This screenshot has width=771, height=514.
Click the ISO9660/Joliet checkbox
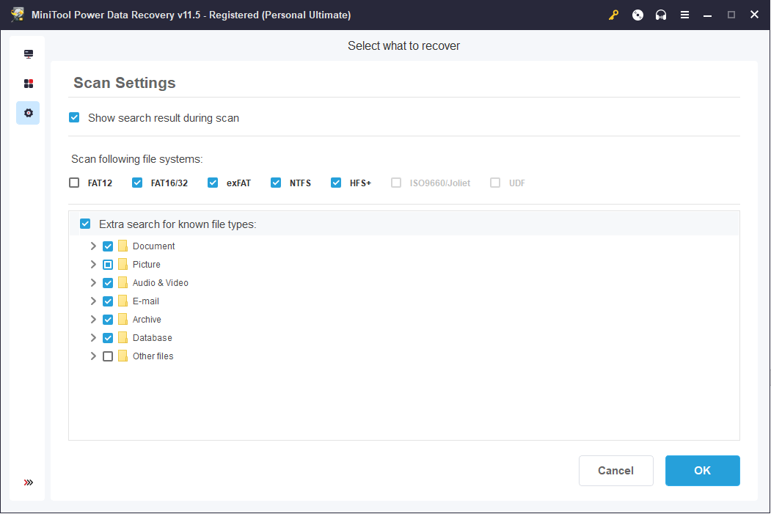pos(396,183)
